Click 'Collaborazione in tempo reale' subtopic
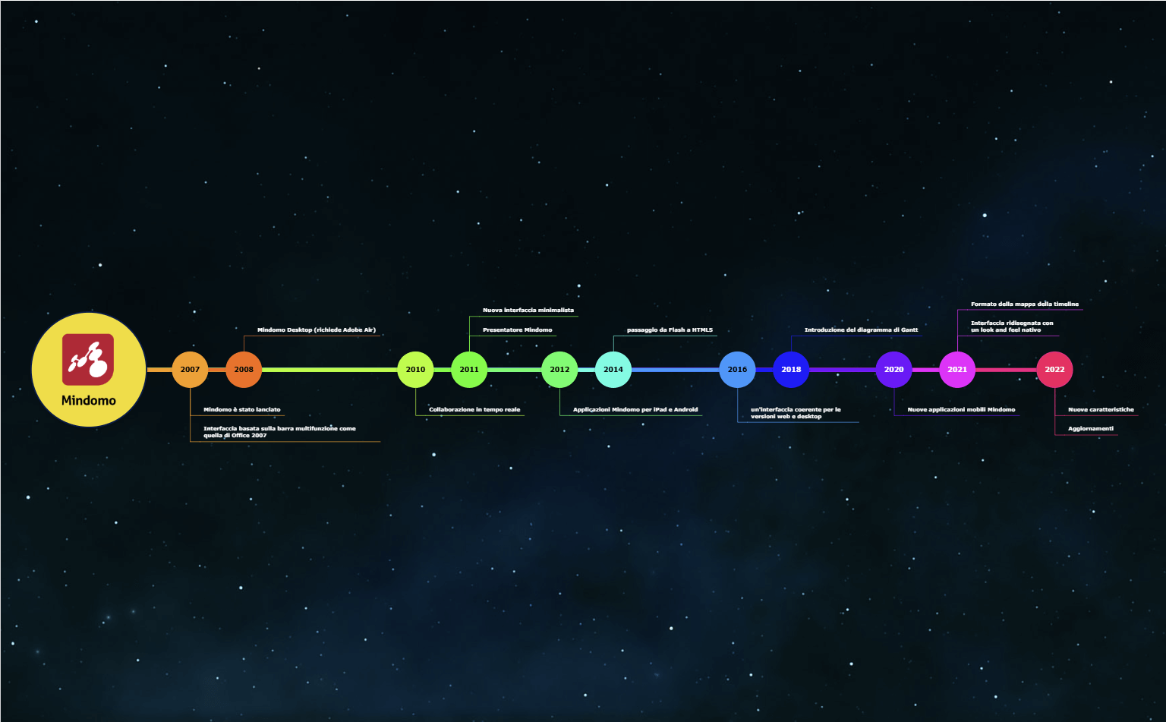1166x722 pixels. pos(474,410)
